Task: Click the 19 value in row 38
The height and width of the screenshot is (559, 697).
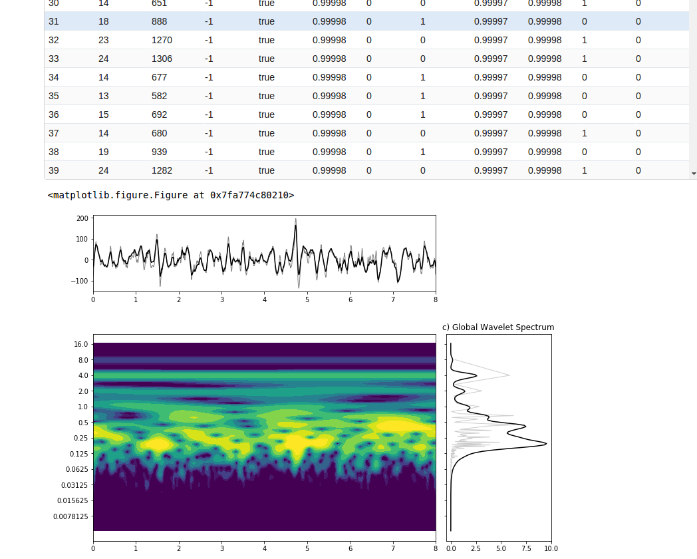Action: [x=103, y=152]
